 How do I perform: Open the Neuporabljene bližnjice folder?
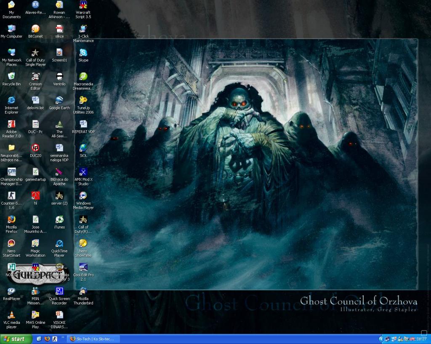pos(11,153)
